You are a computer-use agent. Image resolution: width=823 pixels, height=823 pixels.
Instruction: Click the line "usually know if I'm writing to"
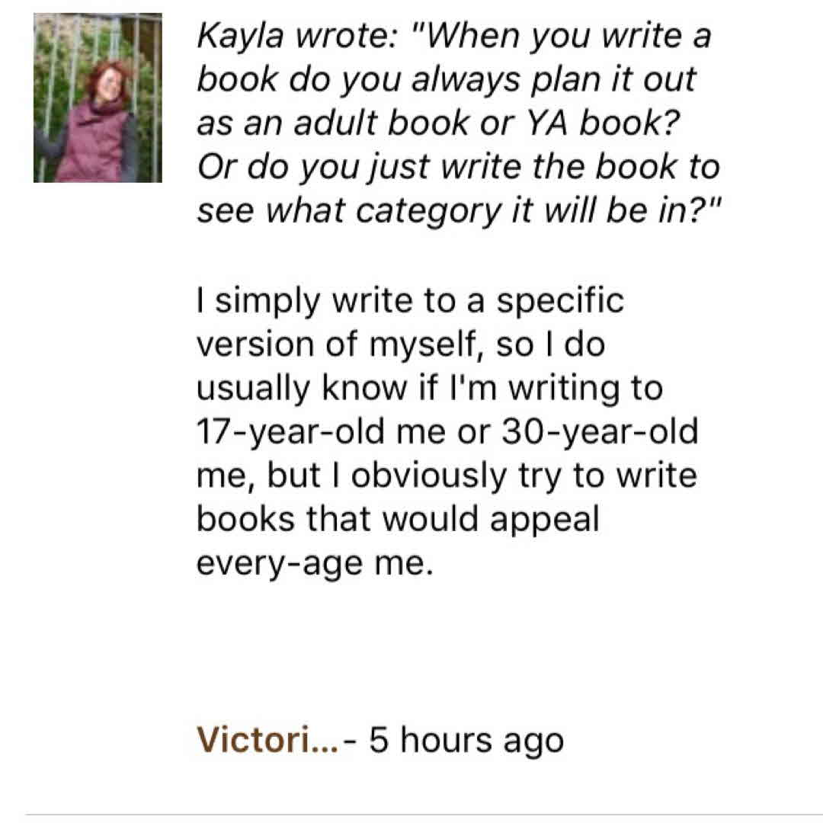[430, 388]
